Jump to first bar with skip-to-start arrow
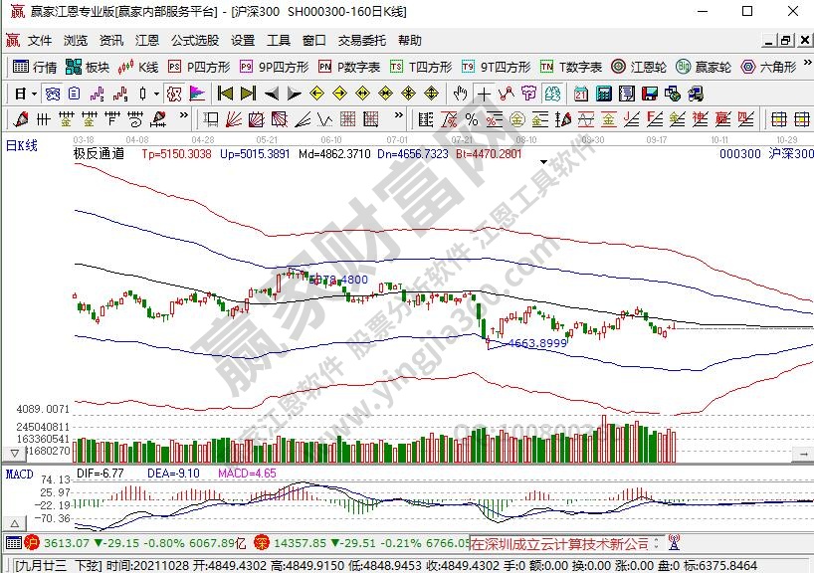 (x=225, y=94)
